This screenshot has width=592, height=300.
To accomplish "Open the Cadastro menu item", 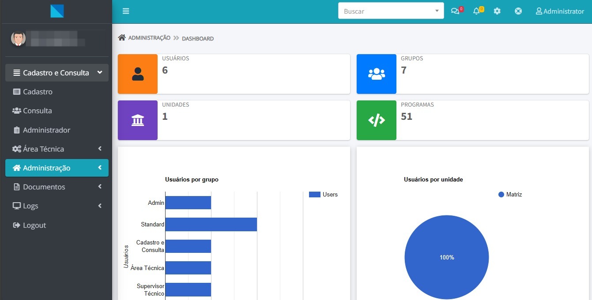I will (x=38, y=92).
